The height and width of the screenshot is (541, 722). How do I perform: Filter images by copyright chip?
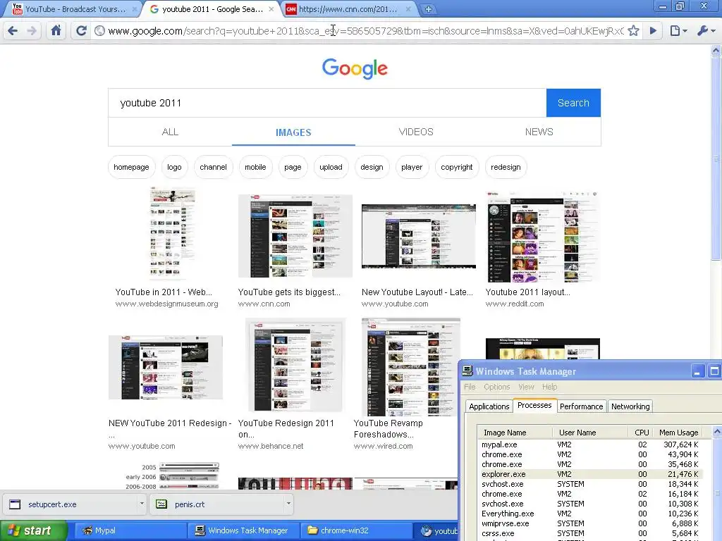[x=457, y=167]
